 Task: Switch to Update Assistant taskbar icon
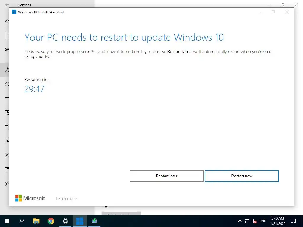point(80,221)
